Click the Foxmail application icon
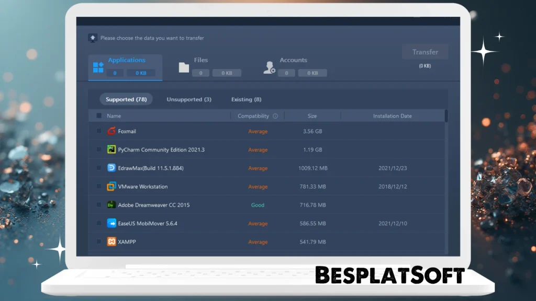 click(111, 131)
